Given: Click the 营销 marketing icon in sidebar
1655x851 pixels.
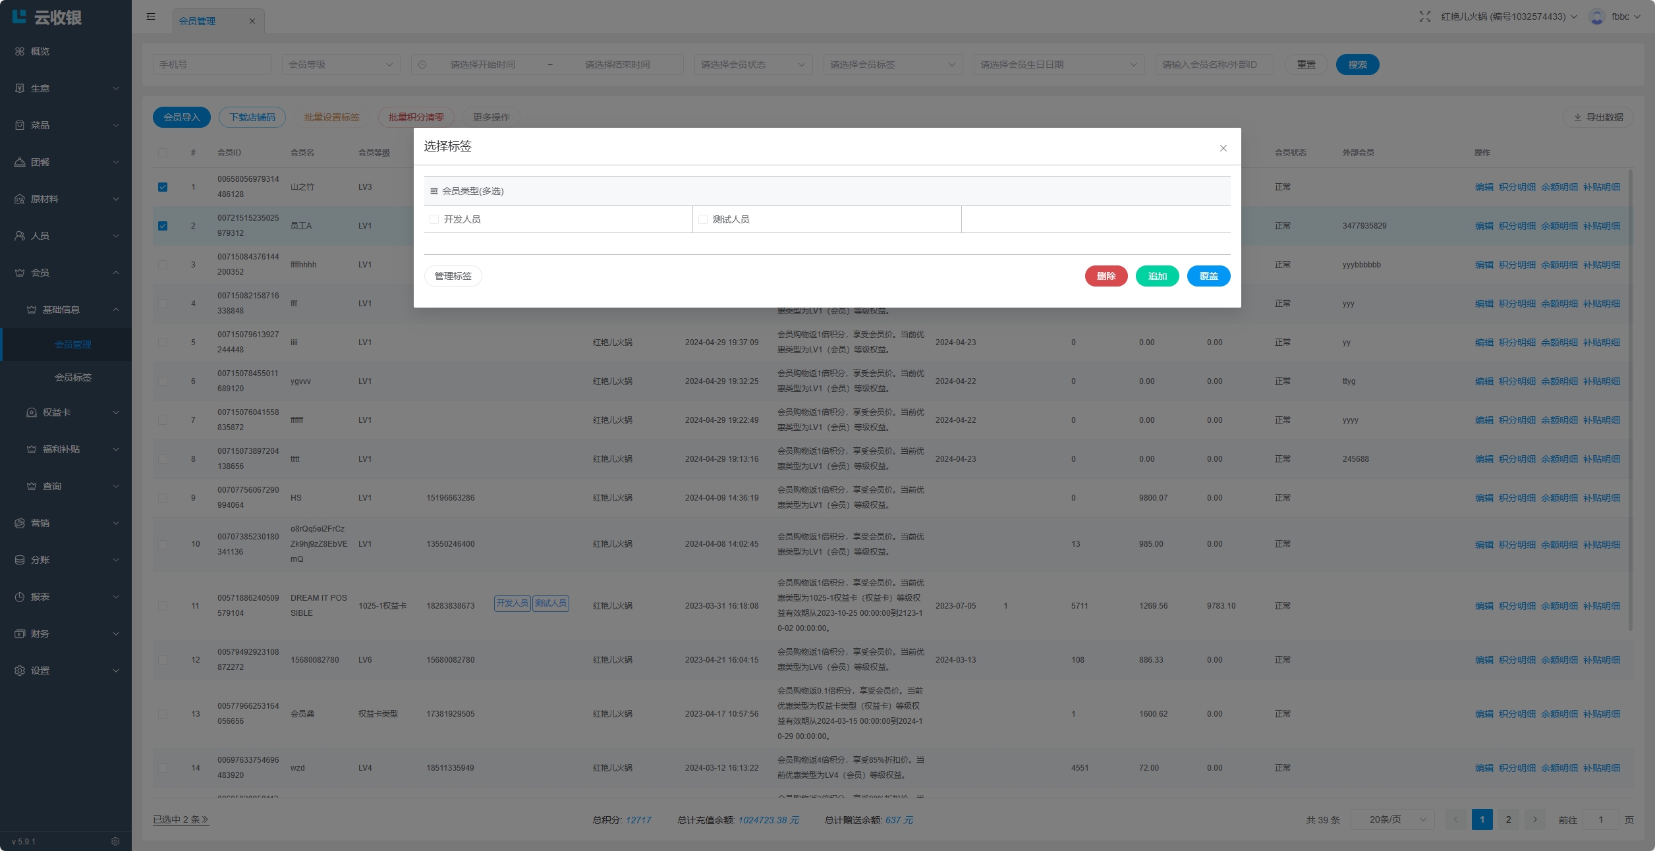Looking at the screenshot, I should [20, 523].
